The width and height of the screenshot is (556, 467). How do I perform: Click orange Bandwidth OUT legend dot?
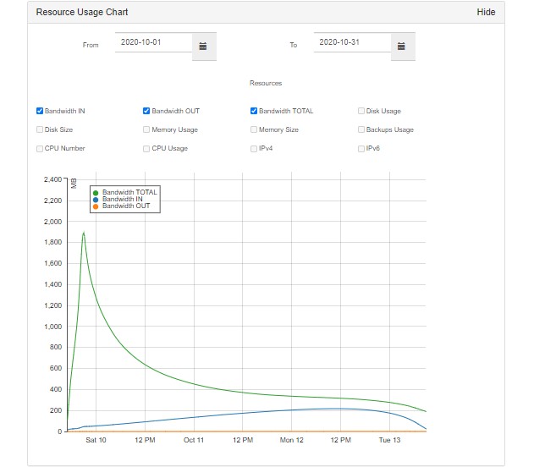pos(96,206)
